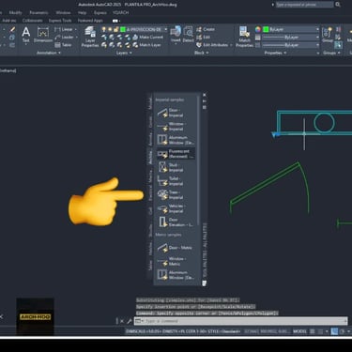Pick the Door - Imperial palette tool
The width and height of the screenshot is (352, 352).
pyautogui.click(x=171, y=113)
